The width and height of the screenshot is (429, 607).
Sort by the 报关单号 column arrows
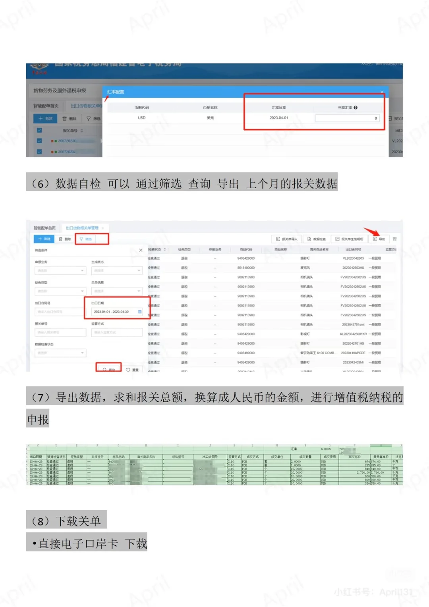point(82,131)
